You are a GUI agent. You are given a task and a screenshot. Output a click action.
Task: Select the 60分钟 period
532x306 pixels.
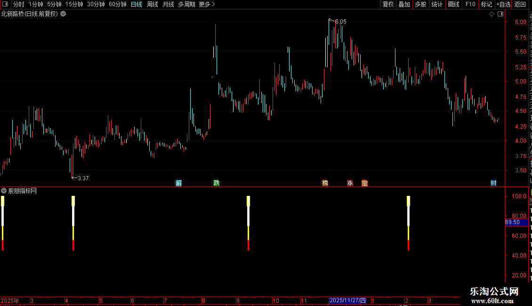point(118,4)
